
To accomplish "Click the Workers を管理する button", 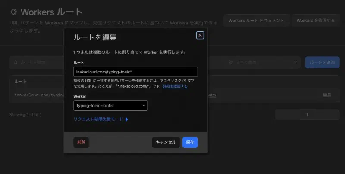I will (316, 21).
